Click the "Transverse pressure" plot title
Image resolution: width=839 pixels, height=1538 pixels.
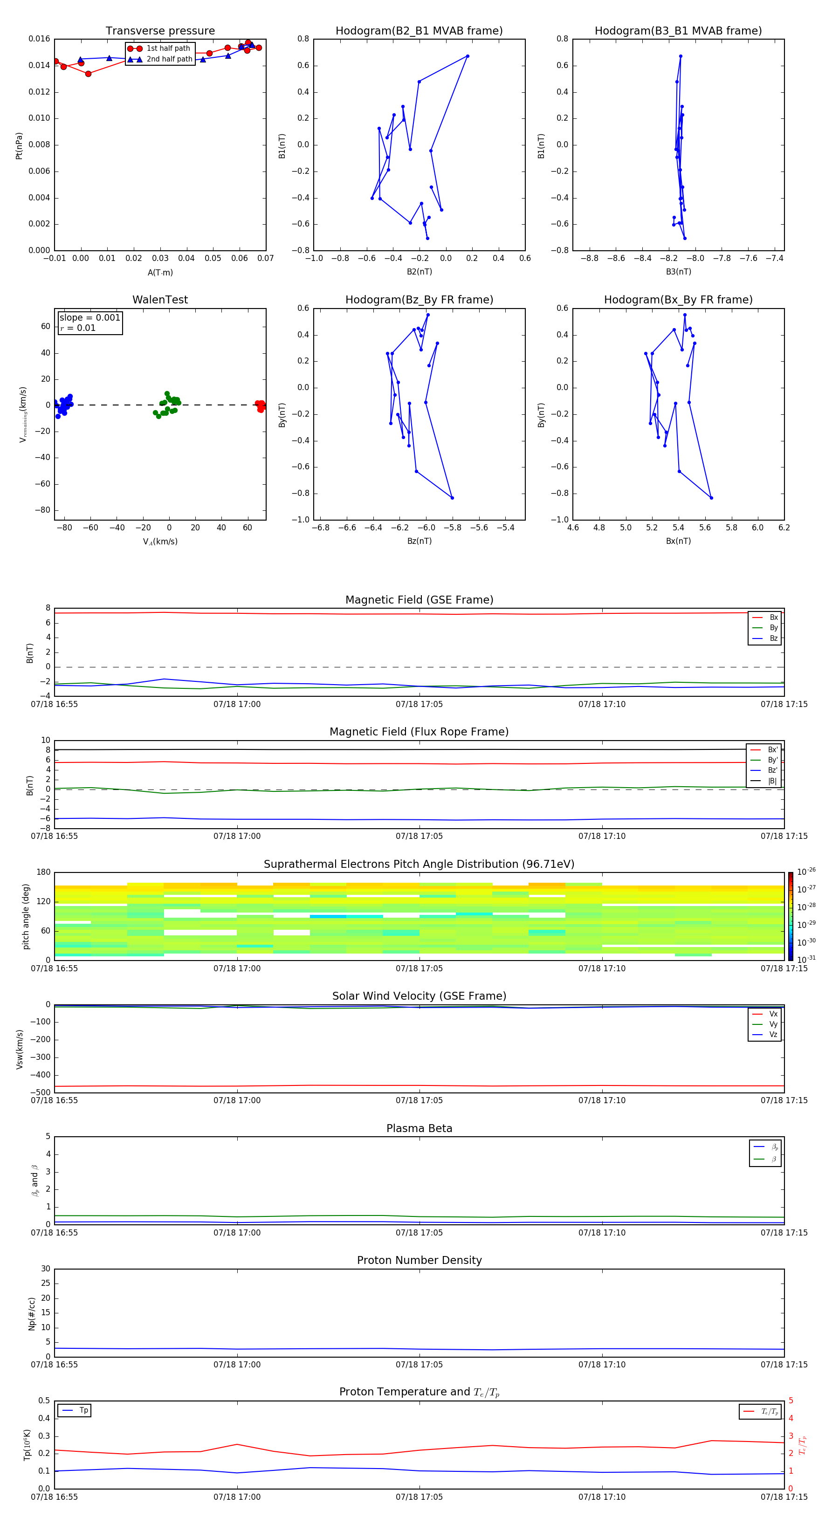coord(160,30)
